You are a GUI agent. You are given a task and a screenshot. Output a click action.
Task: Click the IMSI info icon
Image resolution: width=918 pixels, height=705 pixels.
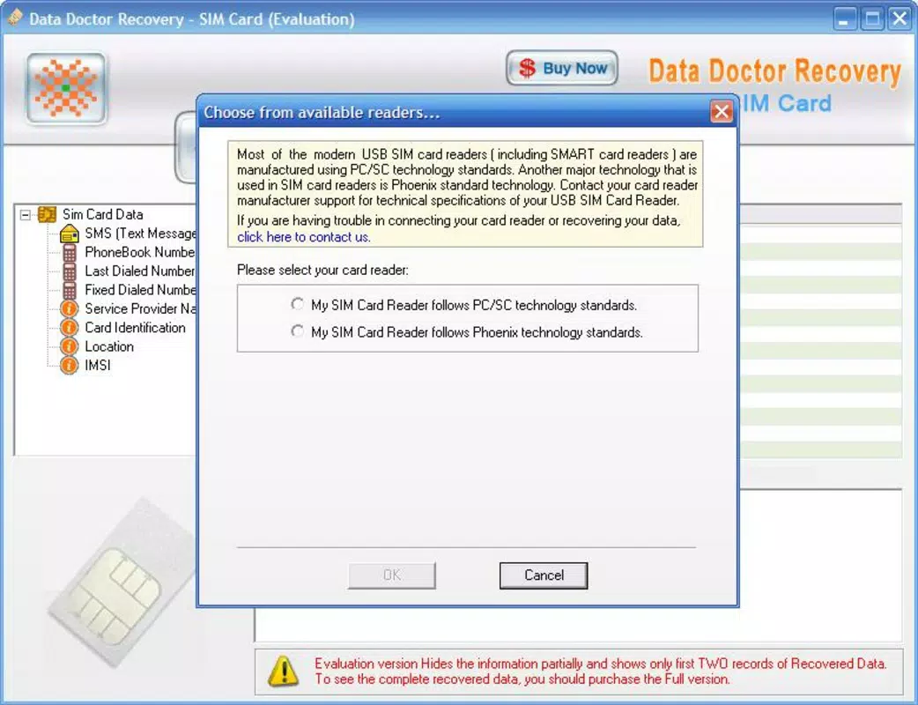(x=69, y=365)
